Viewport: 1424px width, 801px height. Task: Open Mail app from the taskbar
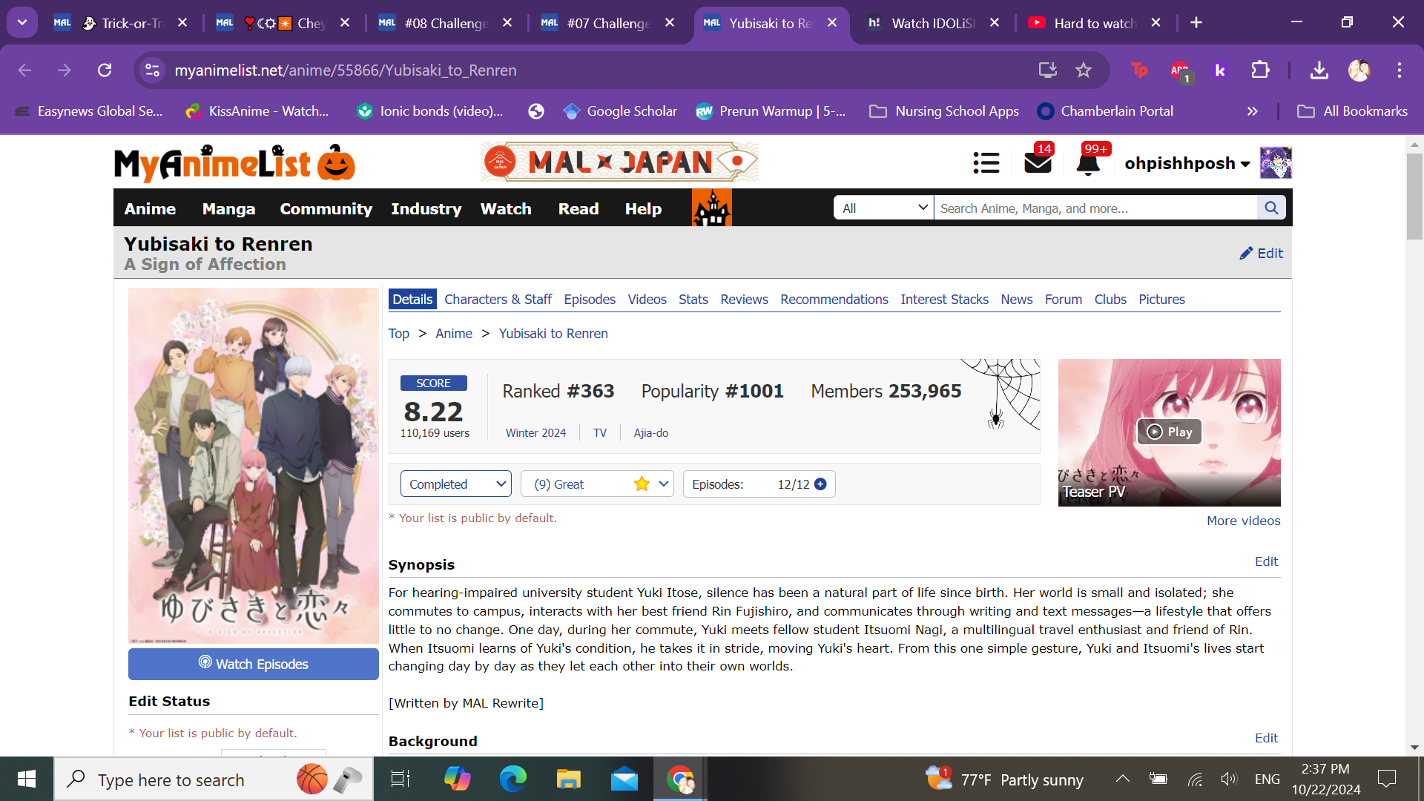(624, 779)
